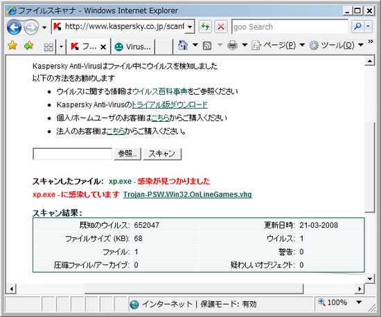Click the goo Search box

point(290,27)
